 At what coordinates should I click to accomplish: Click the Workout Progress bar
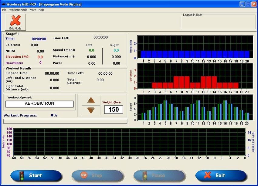coord(65,121)
